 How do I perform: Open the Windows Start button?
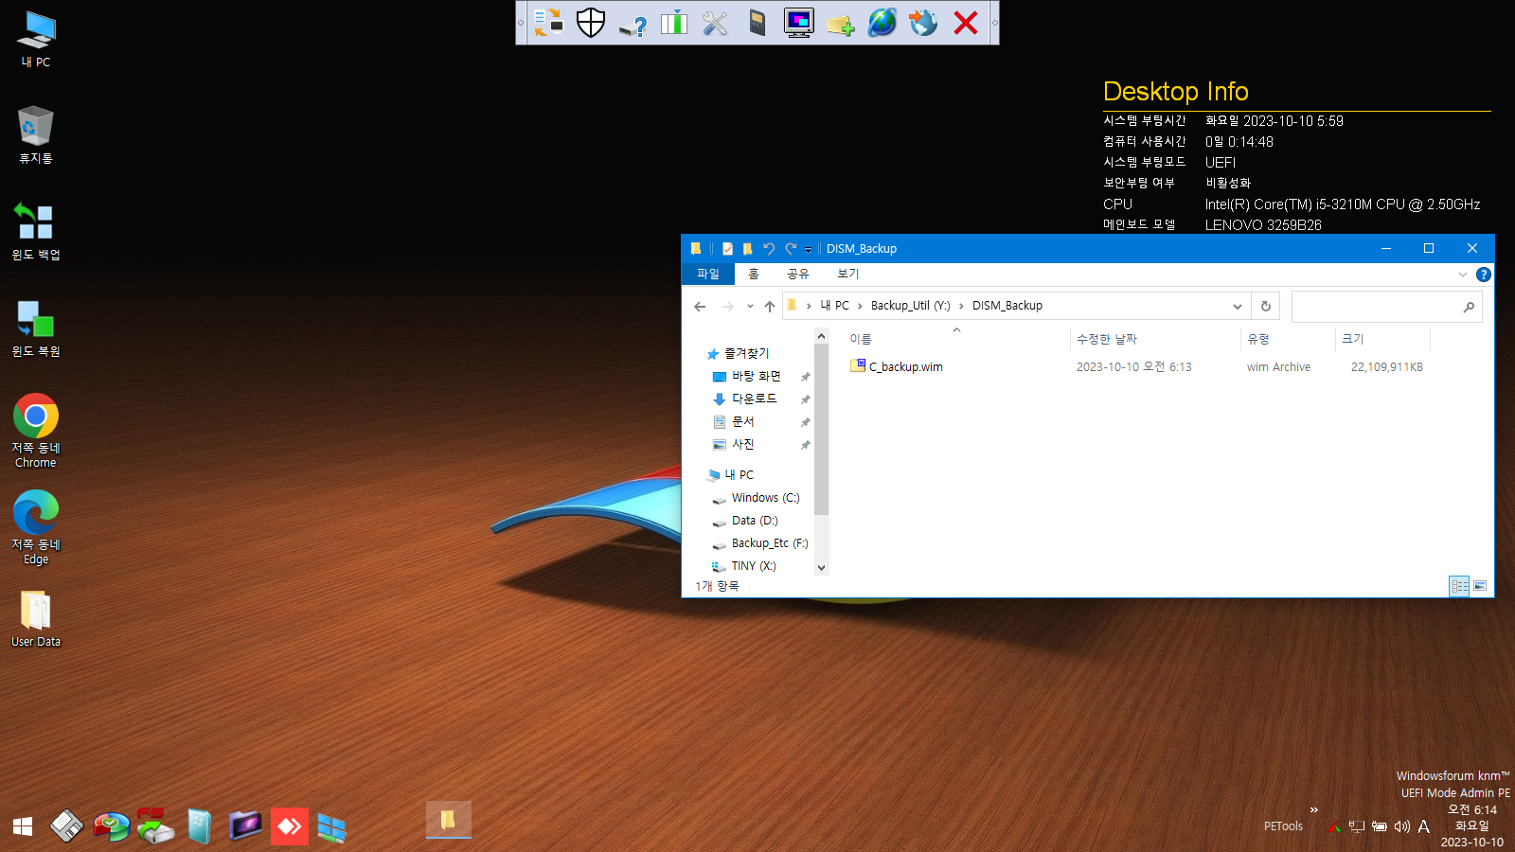[23, 826]
